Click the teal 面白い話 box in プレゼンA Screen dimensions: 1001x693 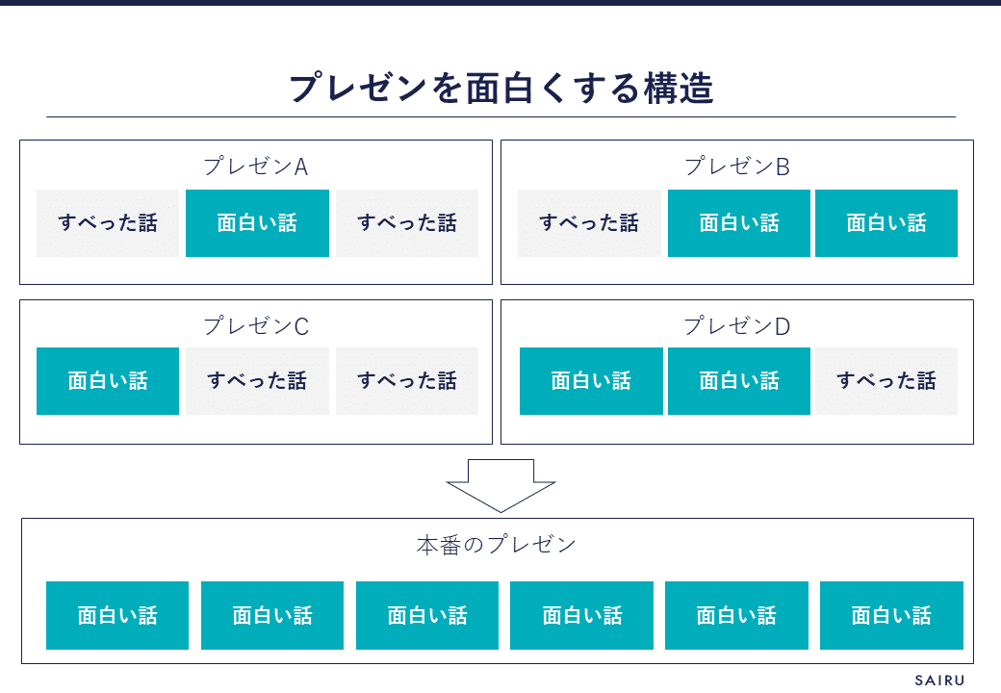(257, 223)
